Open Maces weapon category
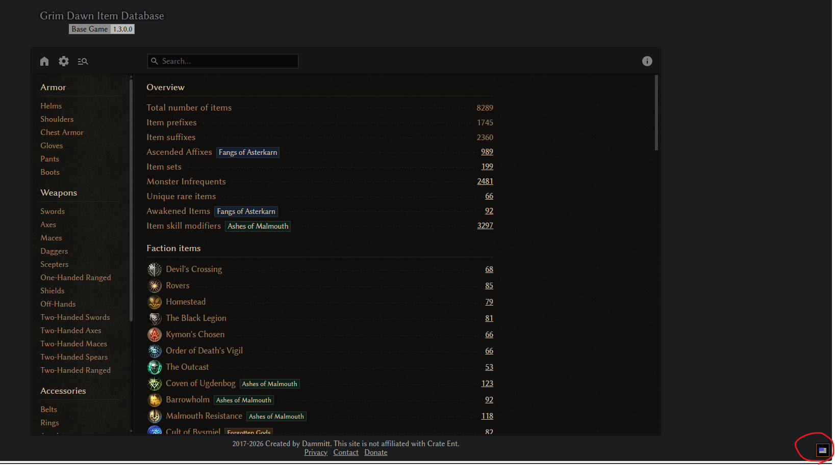This screenshot has height=465, width=835. [x=51, y=238]
